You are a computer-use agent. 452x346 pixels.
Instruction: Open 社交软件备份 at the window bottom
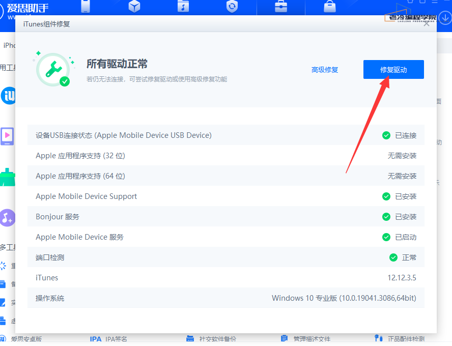pos(218,339)
